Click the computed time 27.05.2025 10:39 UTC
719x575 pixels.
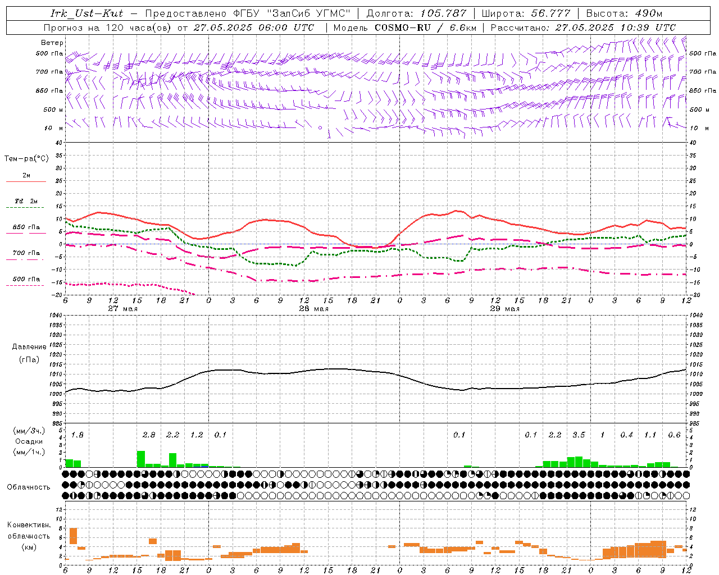point(616,28)
